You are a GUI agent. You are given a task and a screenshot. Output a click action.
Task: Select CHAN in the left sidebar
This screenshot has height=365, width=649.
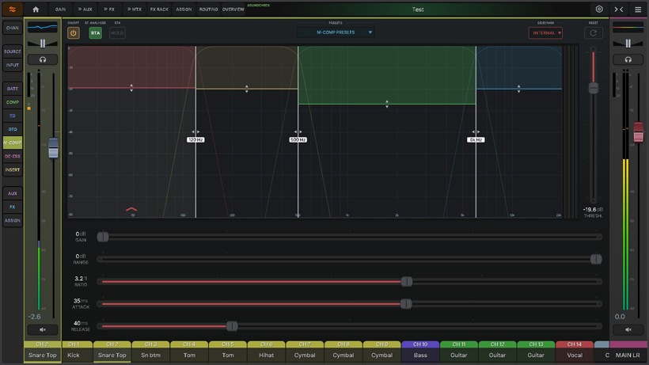click(x=13, y=29)
